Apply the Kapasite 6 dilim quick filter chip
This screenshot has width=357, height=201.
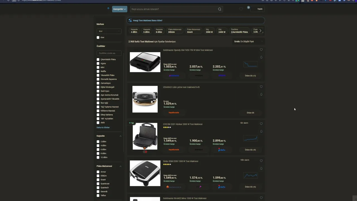coord(147,31)
